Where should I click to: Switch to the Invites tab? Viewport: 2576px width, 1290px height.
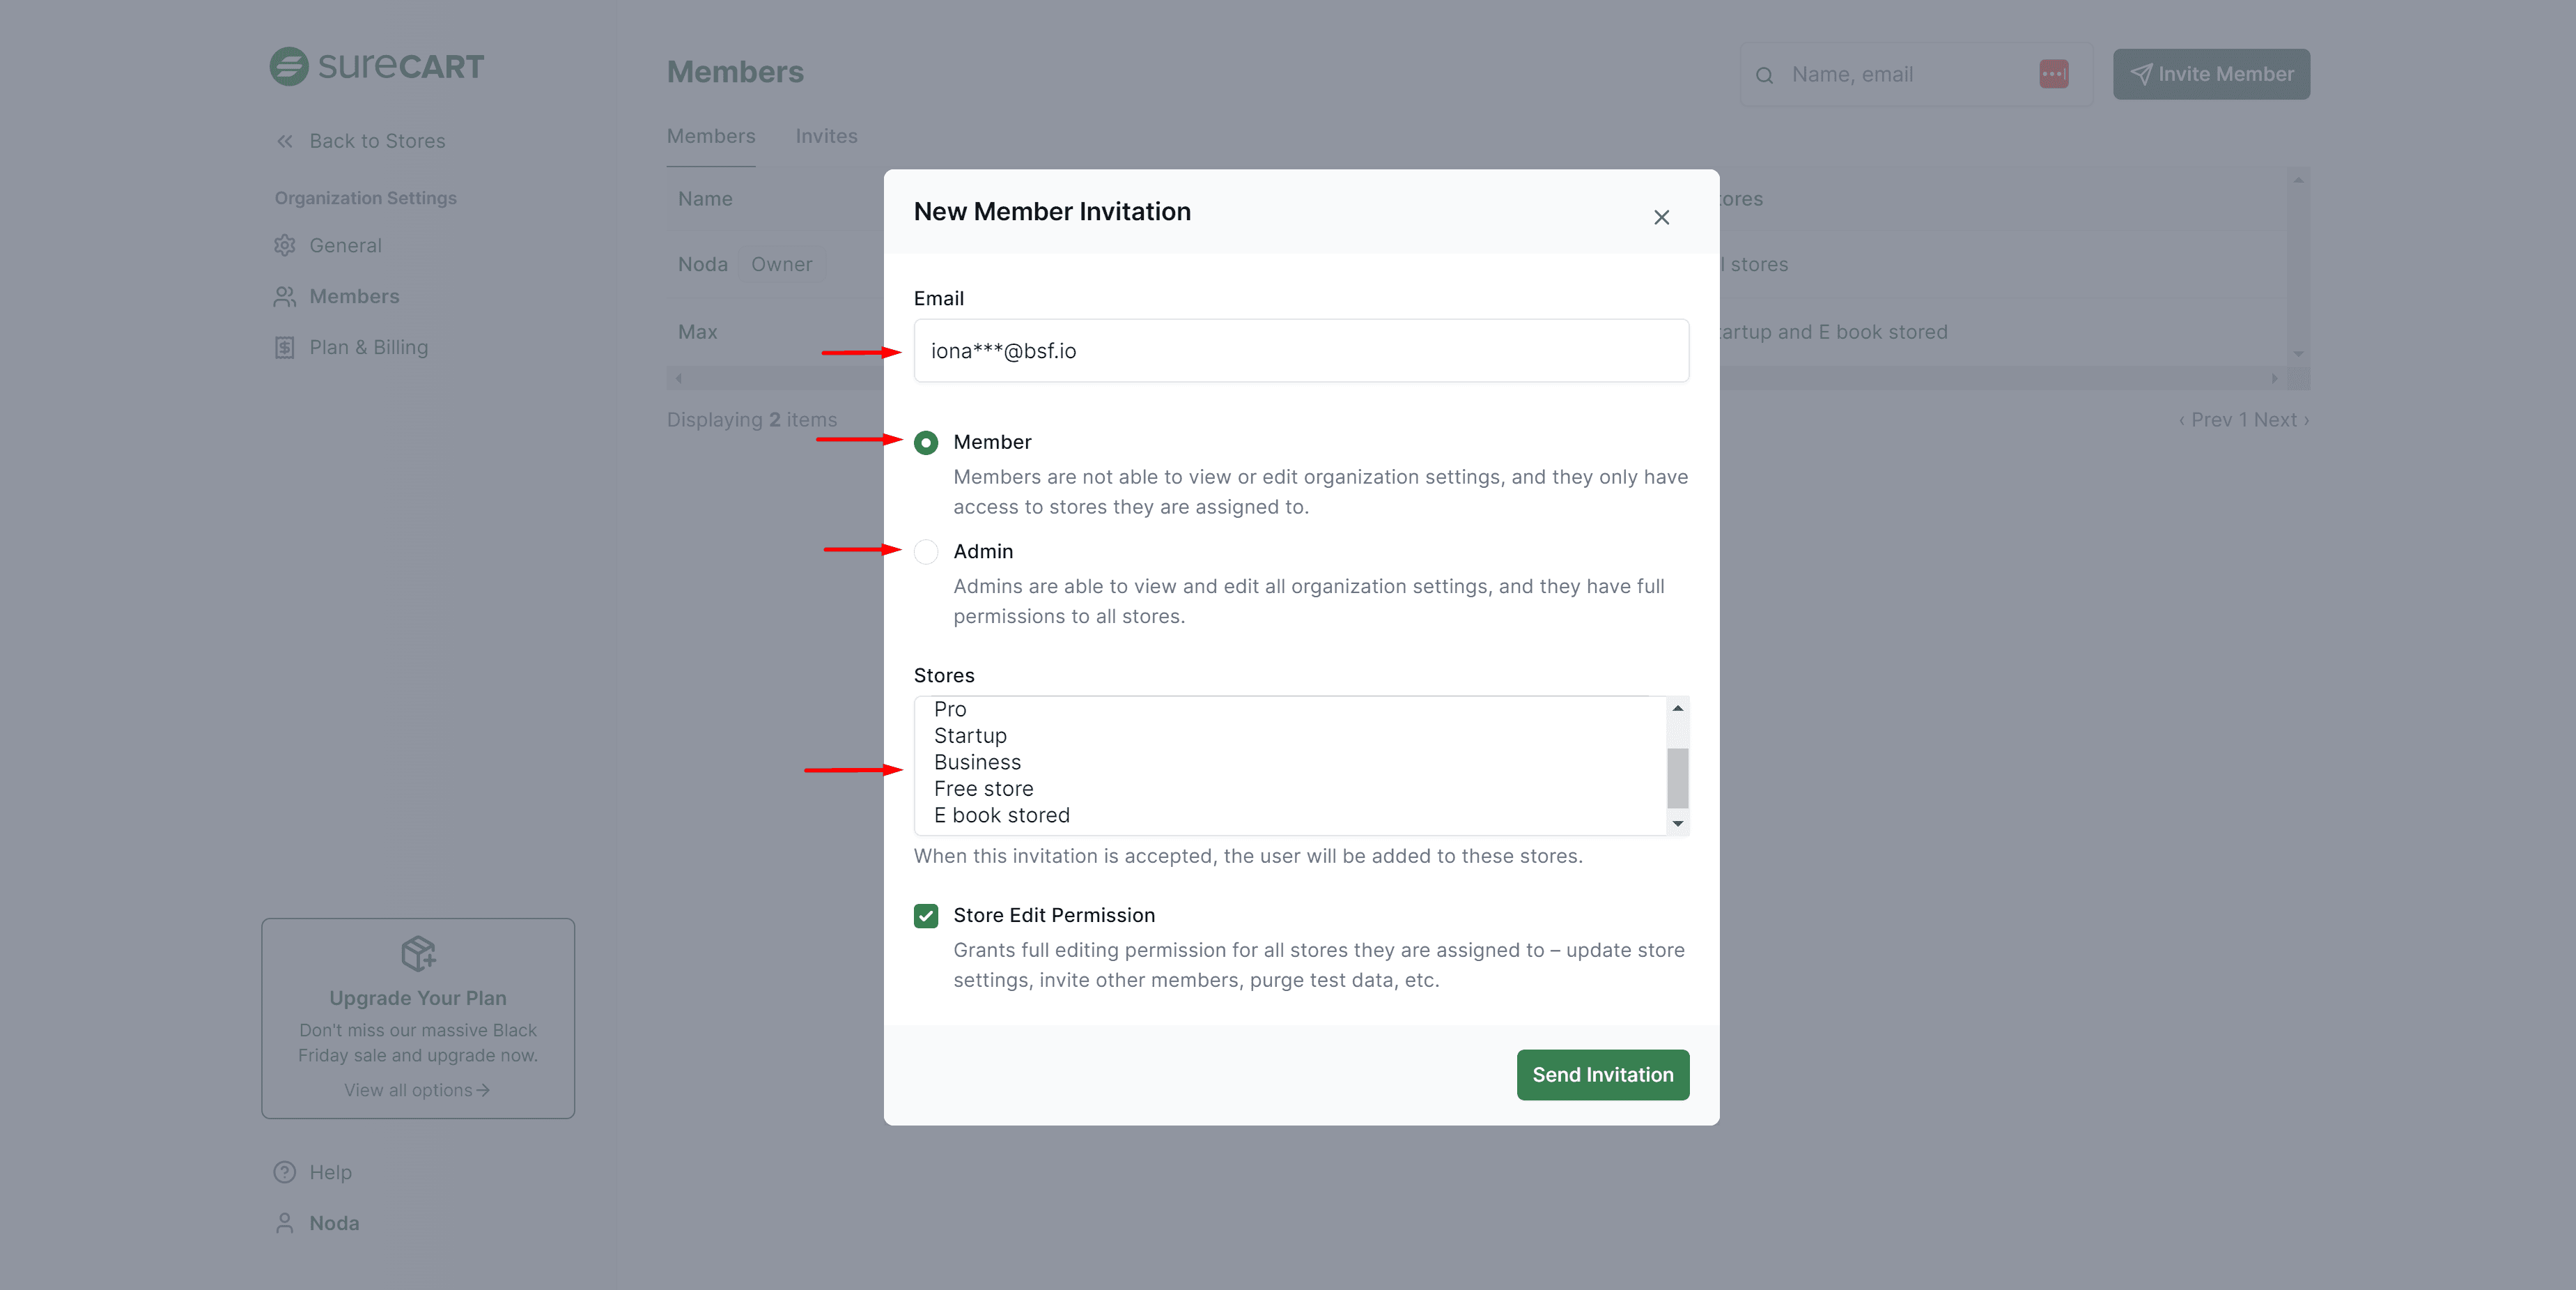point(826,136)
